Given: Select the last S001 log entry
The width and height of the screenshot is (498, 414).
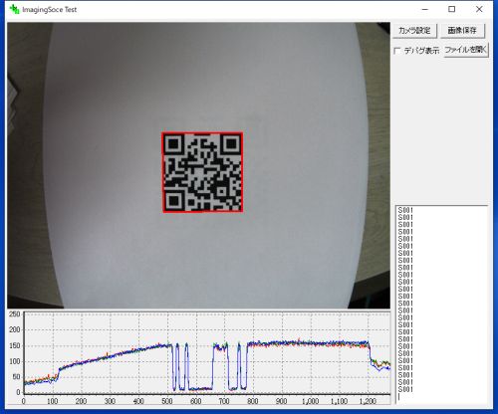Looking at the screenshot, I should [405, 389].
